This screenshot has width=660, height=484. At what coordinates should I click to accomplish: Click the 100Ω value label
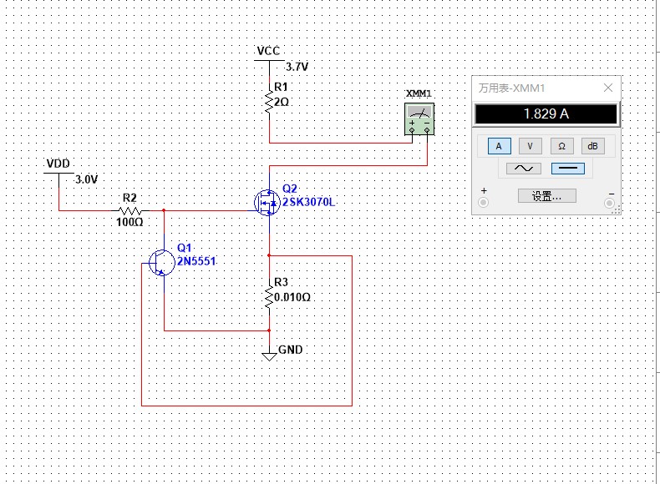pyautogui.click(x=129, y=222)
